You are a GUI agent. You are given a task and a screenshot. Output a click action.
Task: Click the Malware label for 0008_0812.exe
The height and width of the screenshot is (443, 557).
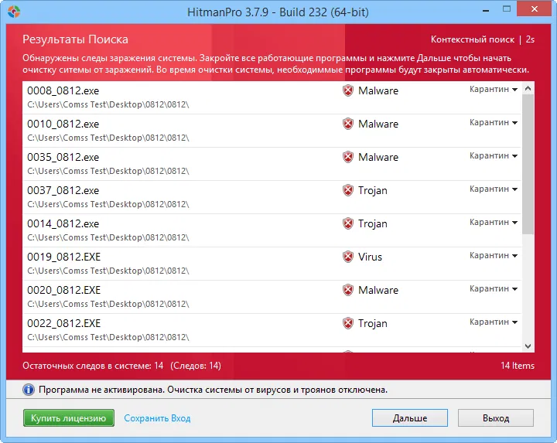click(378, 91)
